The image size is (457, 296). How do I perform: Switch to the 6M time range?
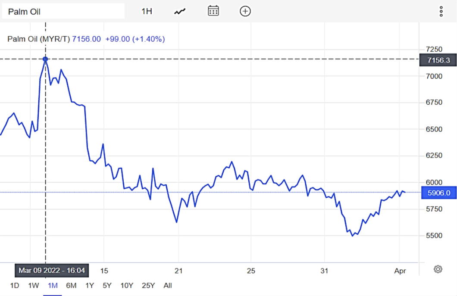[x=71, y=285]
